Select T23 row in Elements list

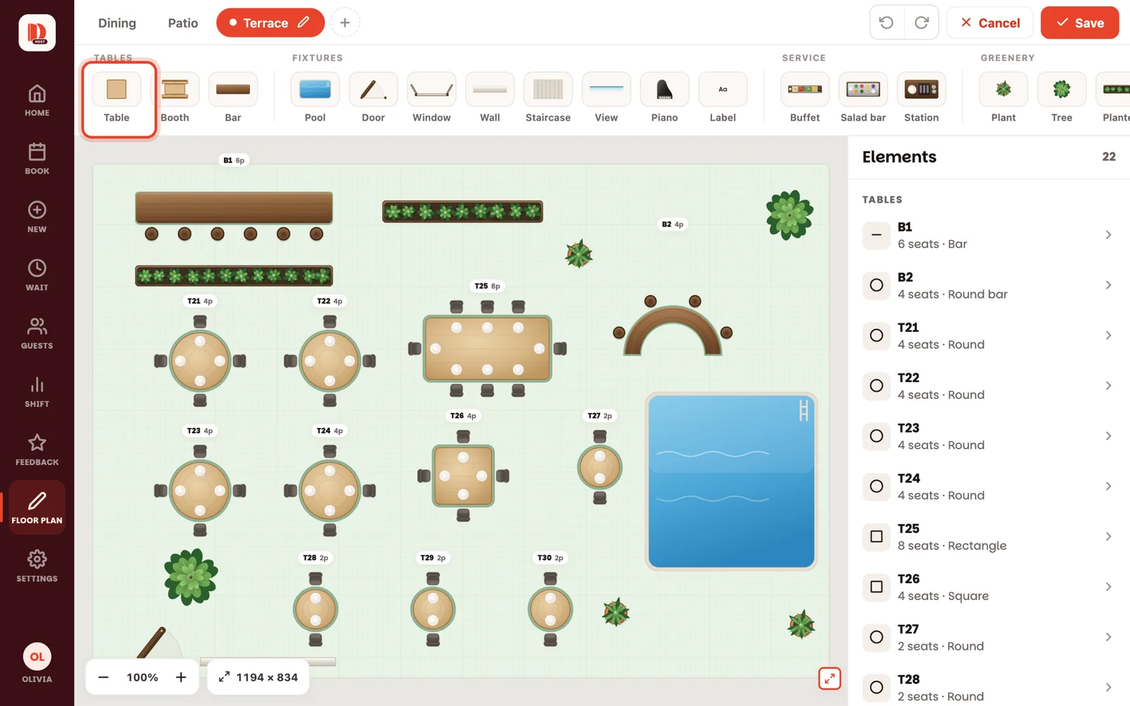989,436
